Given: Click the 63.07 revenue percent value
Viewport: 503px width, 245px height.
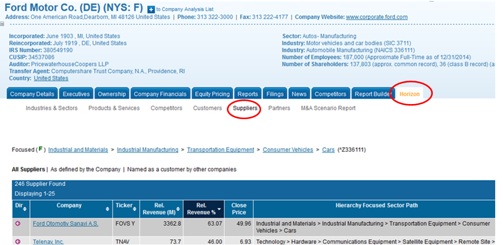Looking at the screenshot, I should click(x=215, y=224).
